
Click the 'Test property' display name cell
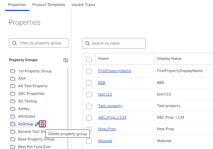pos(169,106)
